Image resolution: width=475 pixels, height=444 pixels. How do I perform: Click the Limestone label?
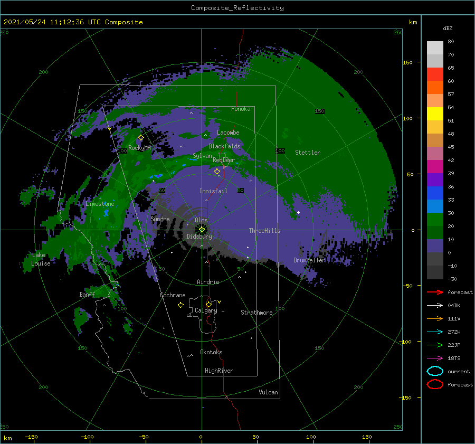pos(100,204)
